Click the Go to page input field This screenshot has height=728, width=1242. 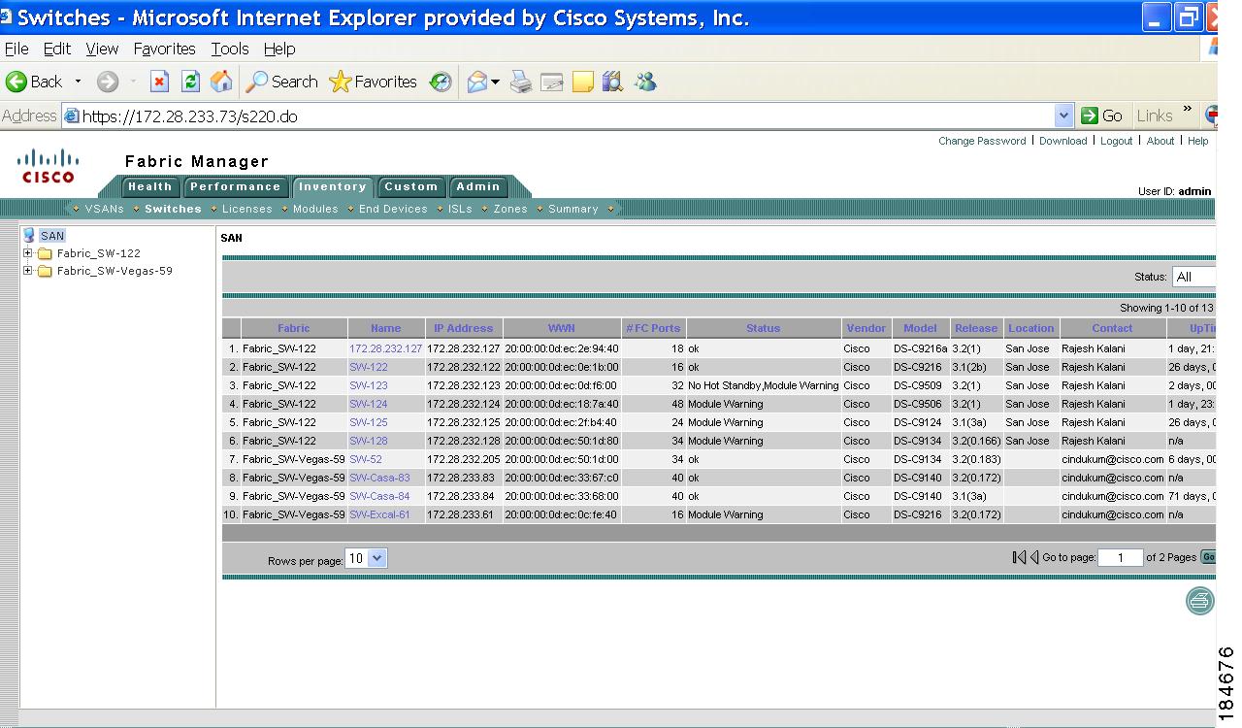1121,557
